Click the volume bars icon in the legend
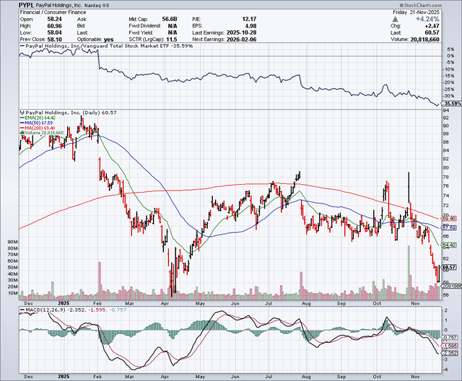Screen dimensions: 462x381 [x=22, y=133]
